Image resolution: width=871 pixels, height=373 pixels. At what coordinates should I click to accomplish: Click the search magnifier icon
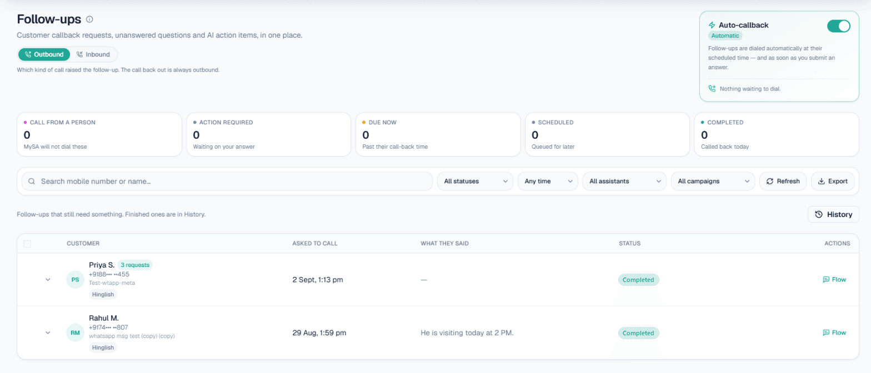(32, 181)
